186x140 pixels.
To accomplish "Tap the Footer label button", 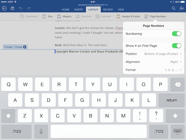I will tap(8, 47).
